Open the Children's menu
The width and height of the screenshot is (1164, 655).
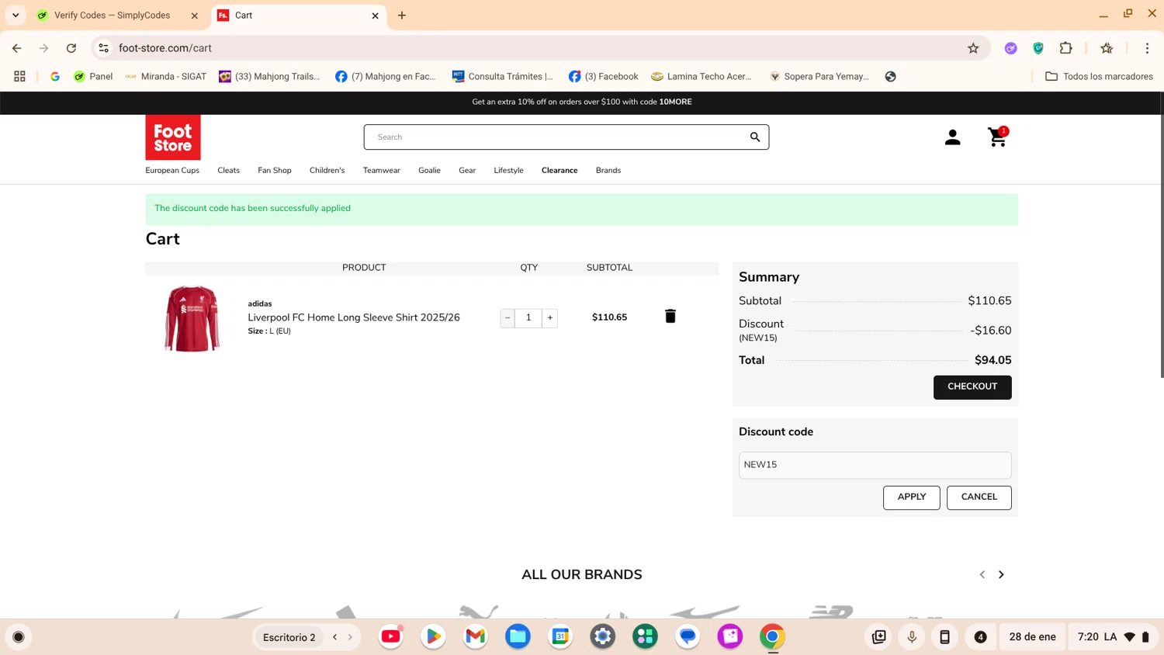pos(327,170)
